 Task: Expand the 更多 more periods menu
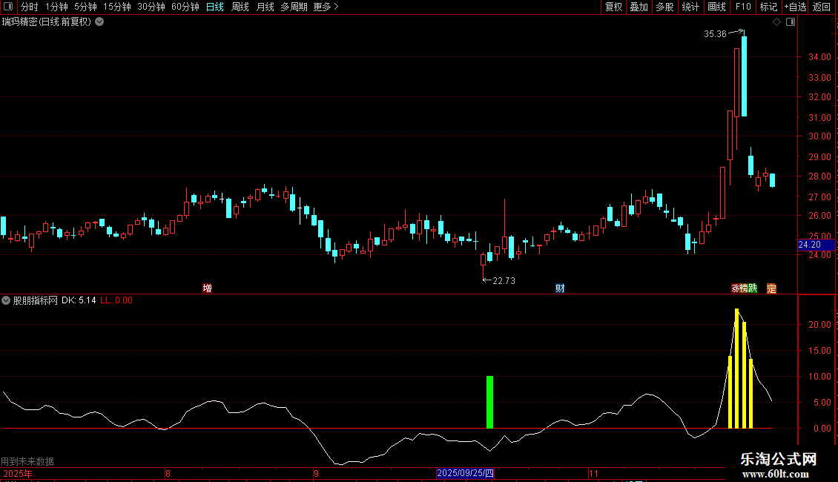tap(326, 7)
